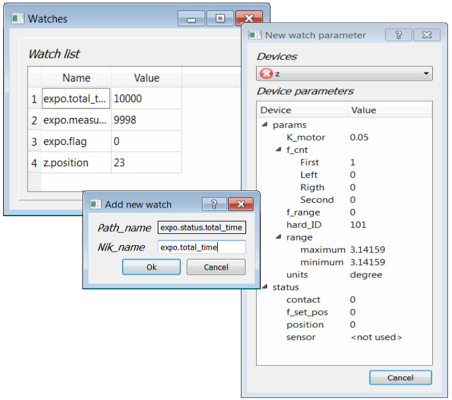Image resolution: width=452 pixels, height=400 pixels.
Task: Open the Devices dropdown list
Action: [426, 74]
